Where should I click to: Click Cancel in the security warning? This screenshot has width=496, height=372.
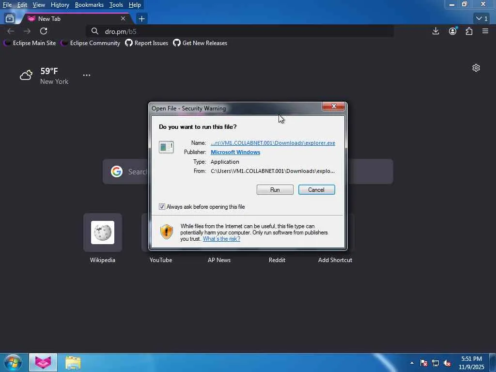click(x=316, y=190)
